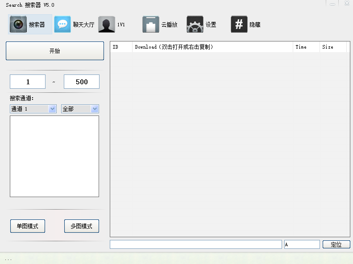Sort by the Size column header
This screenshot has width=353, height=264.
[333, 47]
